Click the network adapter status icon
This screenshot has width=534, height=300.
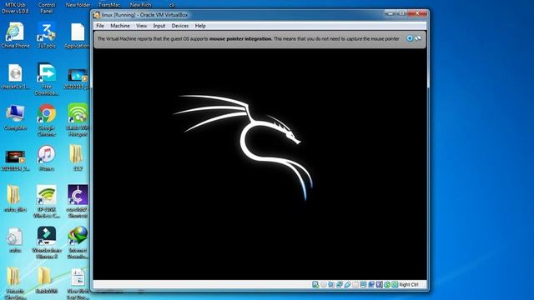click(340, 284)
